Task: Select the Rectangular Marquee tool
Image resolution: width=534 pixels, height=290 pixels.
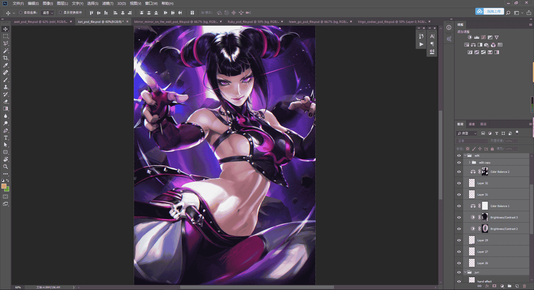Action: click(x=6, y=36)
